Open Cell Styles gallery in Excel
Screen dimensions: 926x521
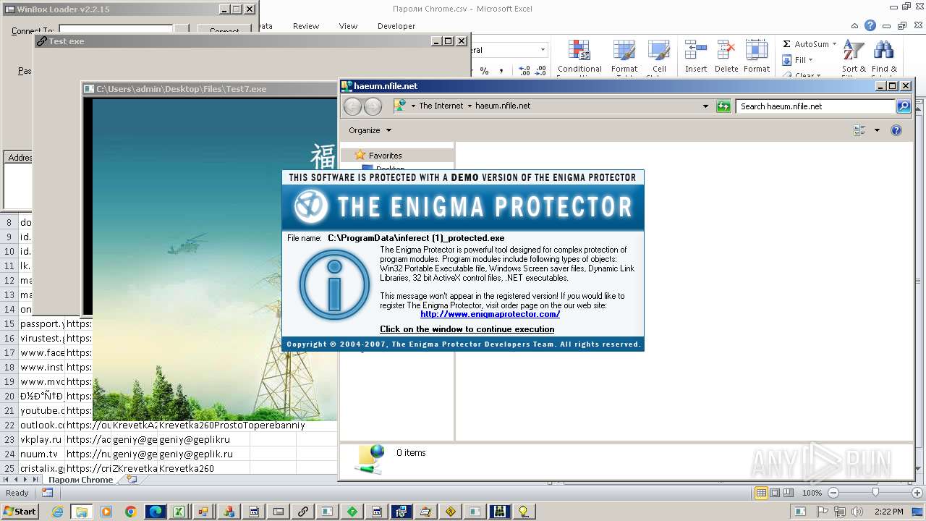658,56
